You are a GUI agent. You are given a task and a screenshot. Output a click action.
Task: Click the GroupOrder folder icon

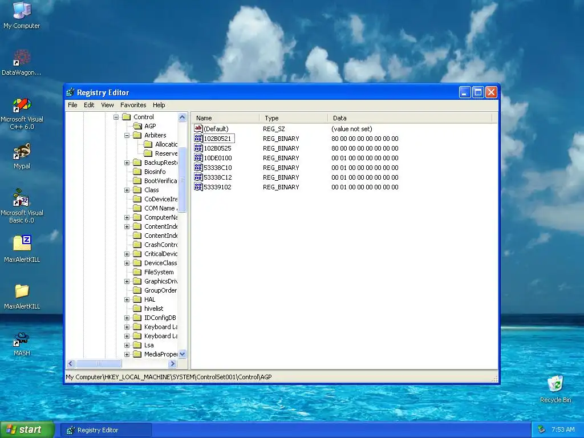coord(137,290)
